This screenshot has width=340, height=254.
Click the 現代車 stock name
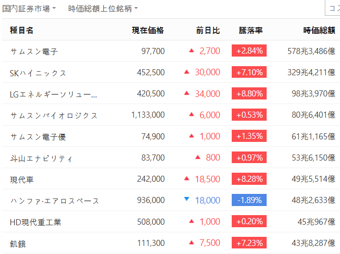[22, 179]
